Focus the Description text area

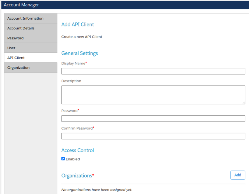(153, 95)
